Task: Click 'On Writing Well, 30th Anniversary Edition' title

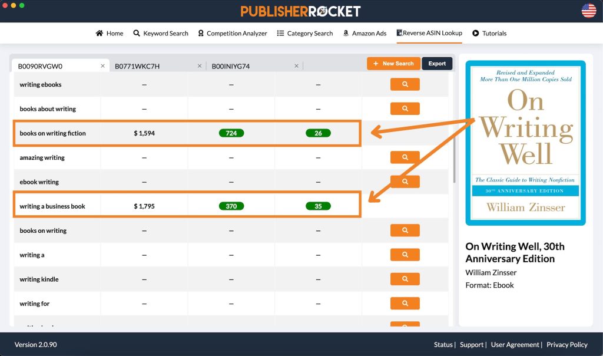Action: pos(515,252)
